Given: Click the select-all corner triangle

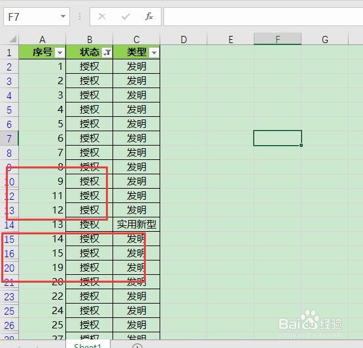Looking at the screenshot, I should pos(12,39).
